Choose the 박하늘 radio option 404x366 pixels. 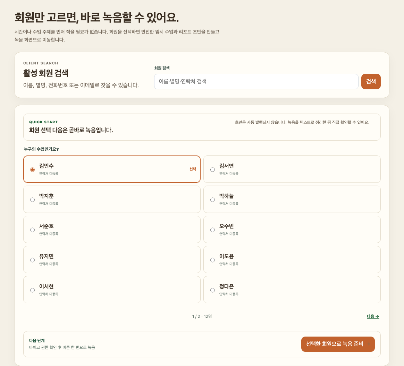(x=212, y=200)
